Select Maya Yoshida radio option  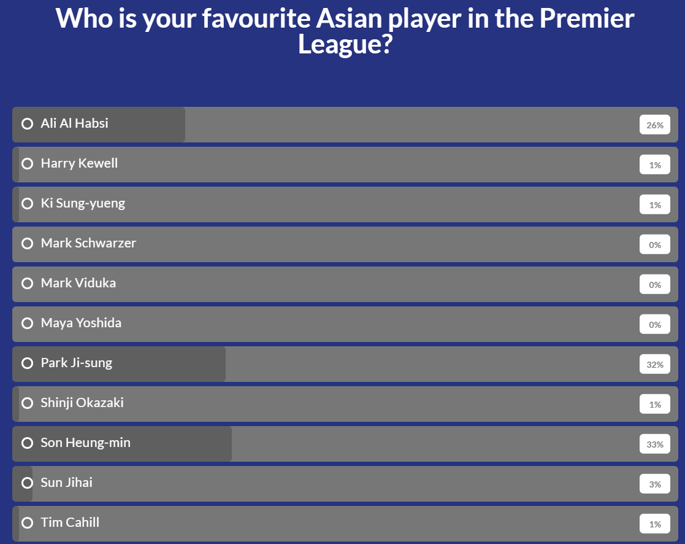pos(27,323)
